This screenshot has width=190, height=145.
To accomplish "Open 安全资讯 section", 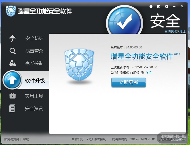I will (34, 109).
